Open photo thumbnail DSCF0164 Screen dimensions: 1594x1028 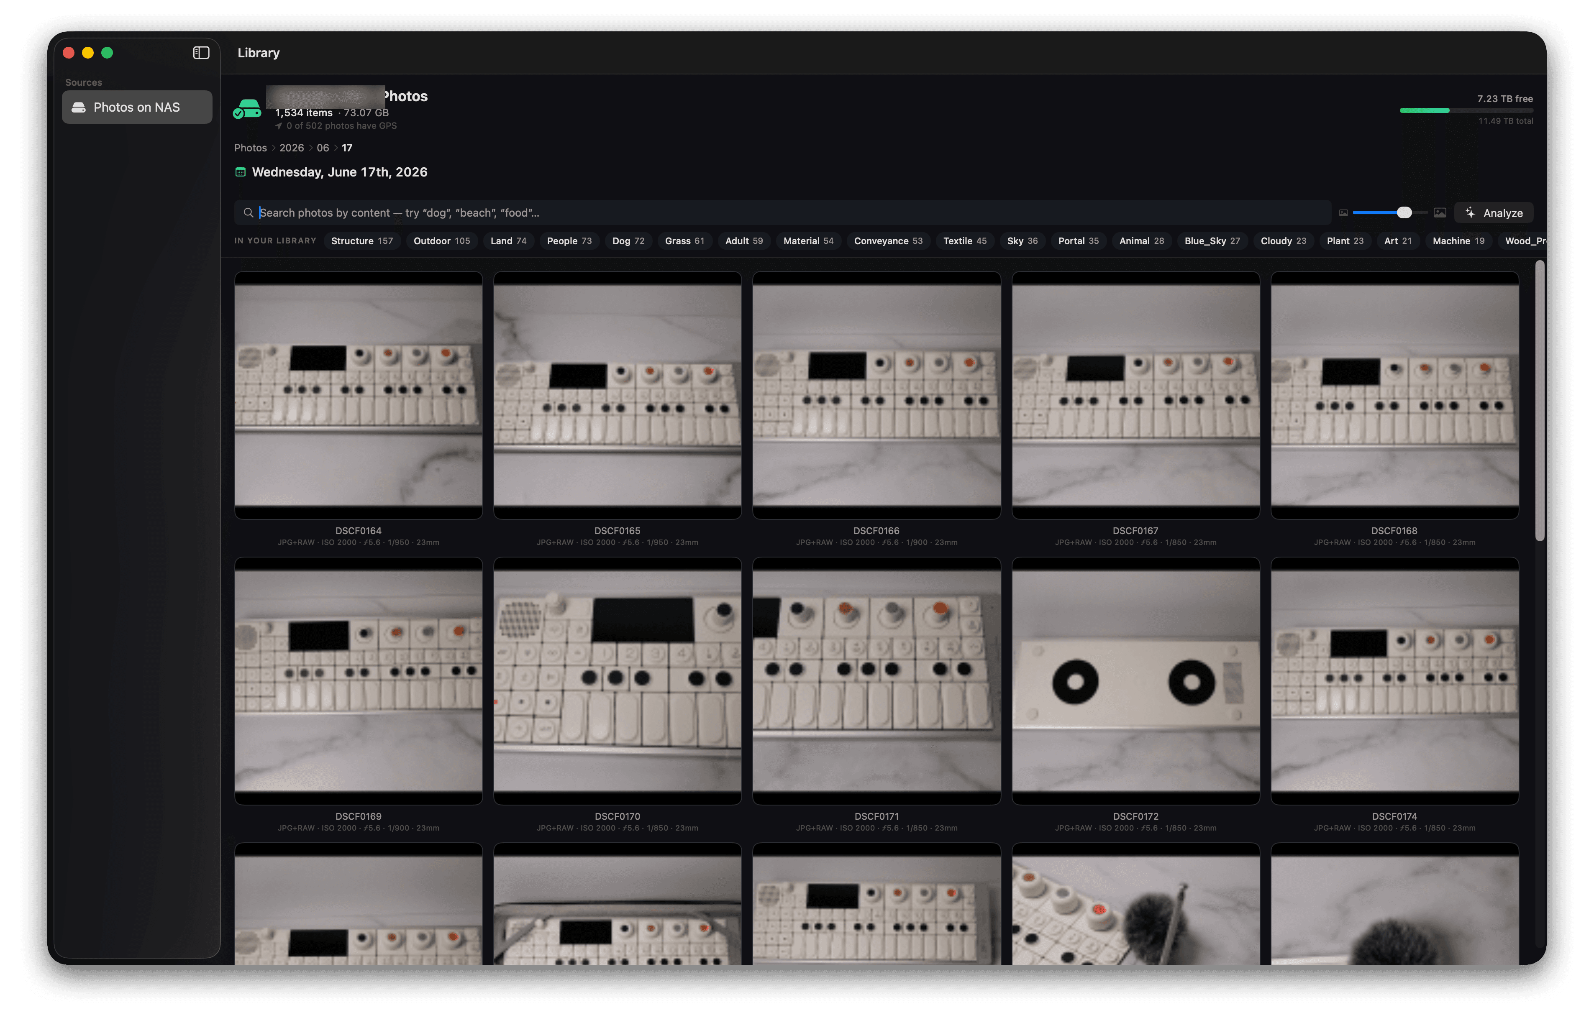tap(359, 395)
